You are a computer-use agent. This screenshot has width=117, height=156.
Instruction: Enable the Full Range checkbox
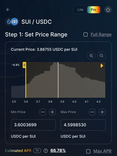coord(86,35)
